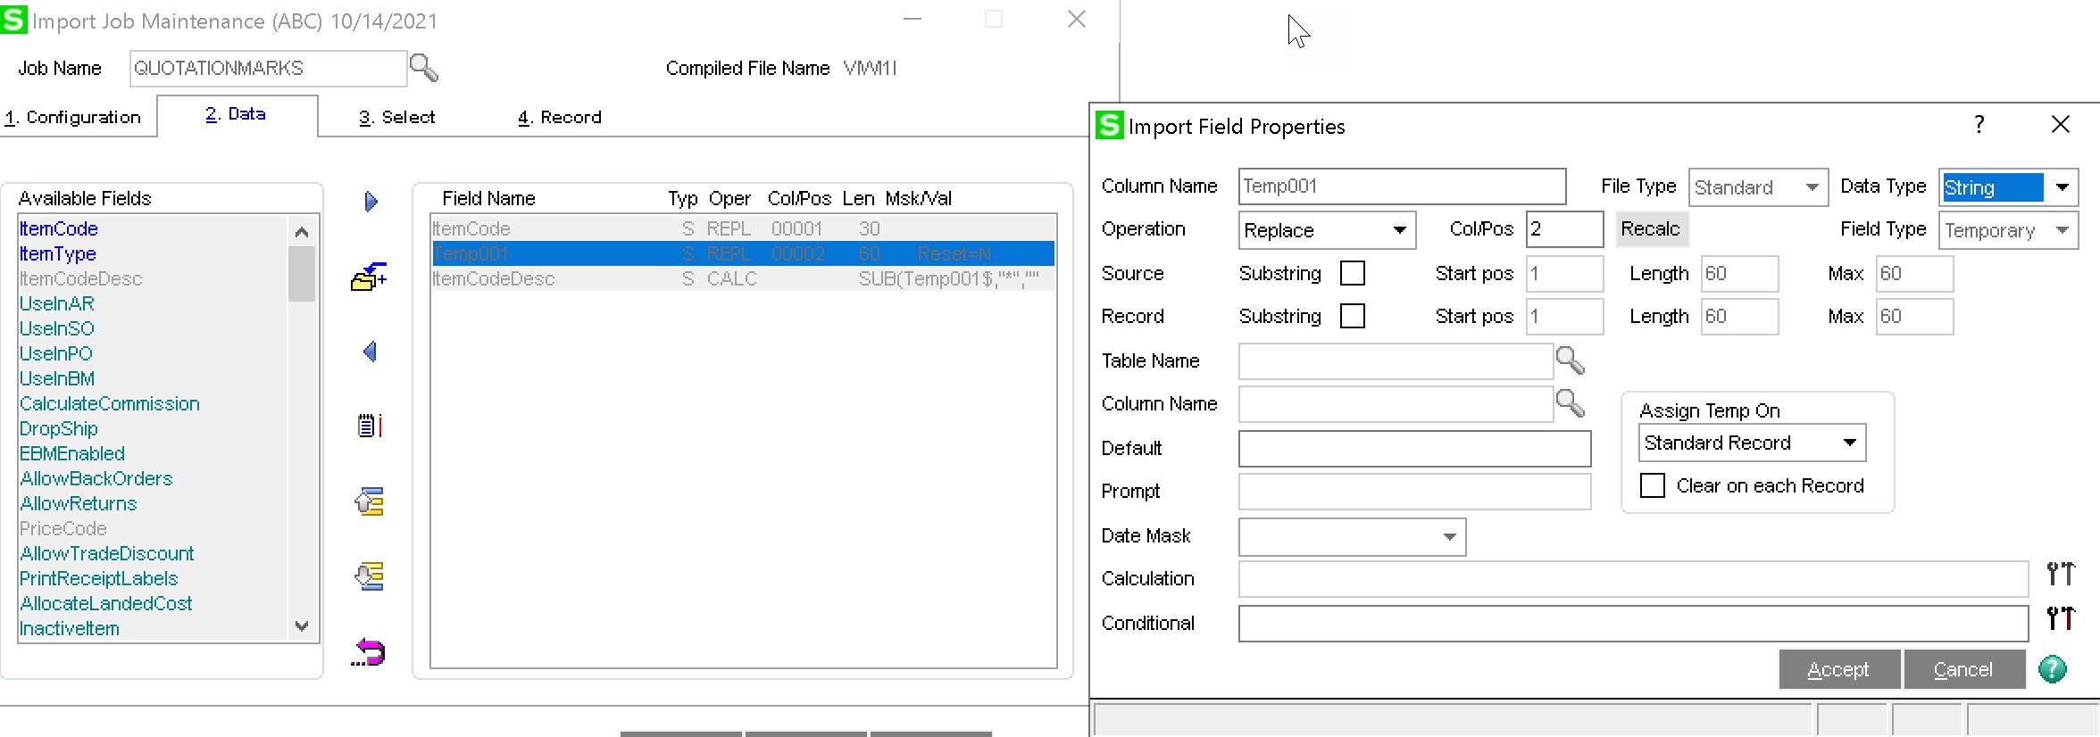This screenshot has width=2100, height=737.
Task: Enable Clear on each Record checkbox
Action: (x=1653, y=485)
